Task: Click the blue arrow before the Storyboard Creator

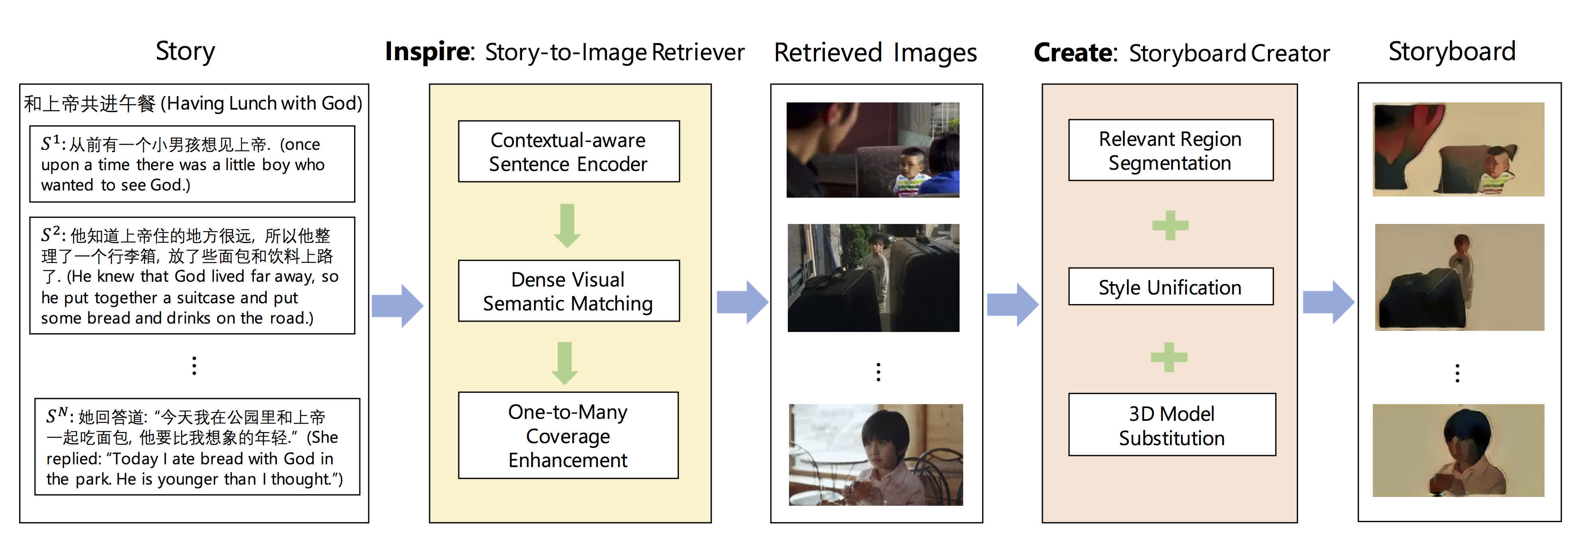Action: tap(1012, 304)
